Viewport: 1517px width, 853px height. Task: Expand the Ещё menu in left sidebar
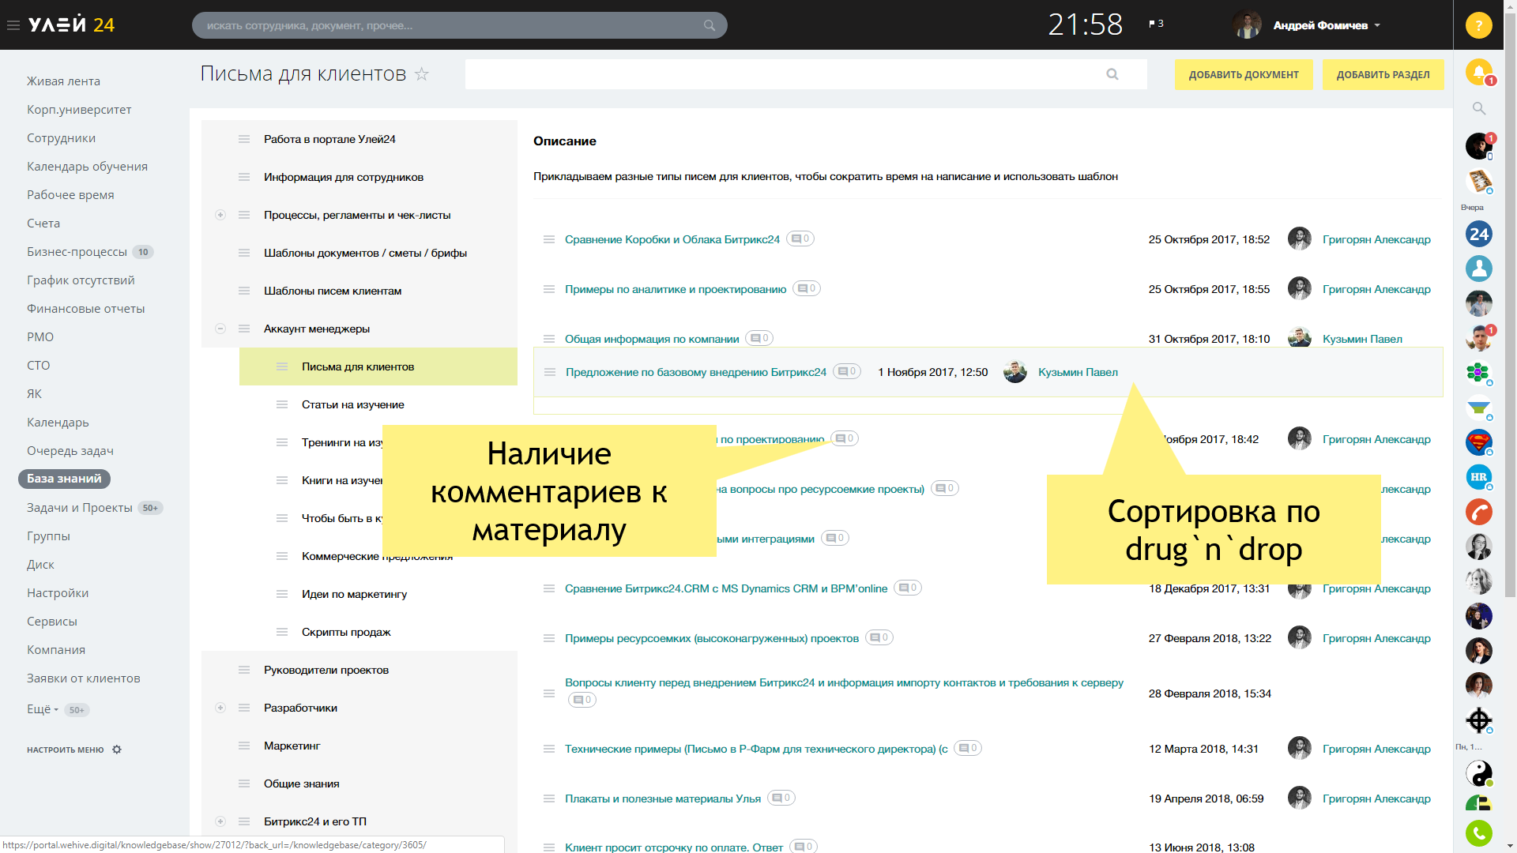tap(43, 709)
